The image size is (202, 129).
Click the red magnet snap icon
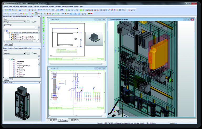(x=109, y=10)
